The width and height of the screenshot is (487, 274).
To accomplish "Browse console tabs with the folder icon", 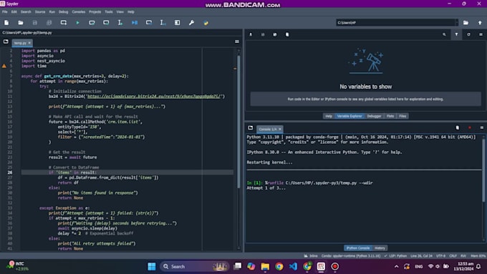I will pos(251,128).
